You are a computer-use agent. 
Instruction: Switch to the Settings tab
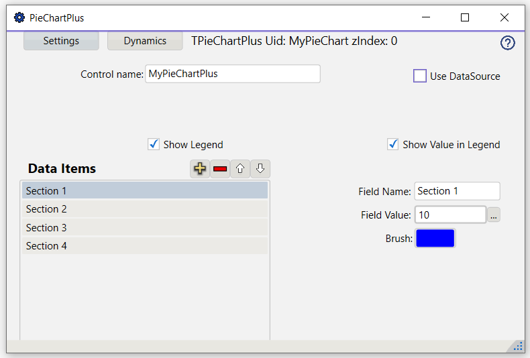[61, 41]
